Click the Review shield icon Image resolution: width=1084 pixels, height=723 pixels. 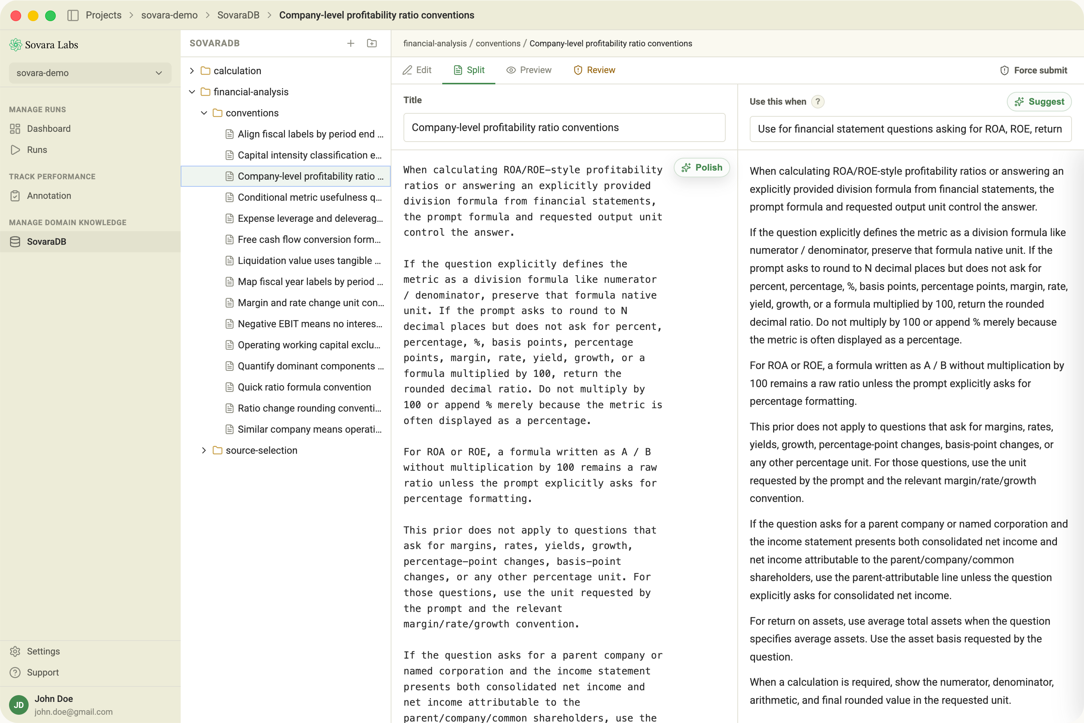click(578, 70)
